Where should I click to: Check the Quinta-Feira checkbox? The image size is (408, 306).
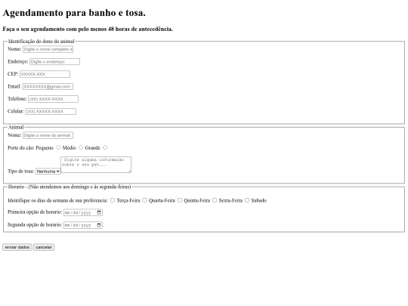180,200
